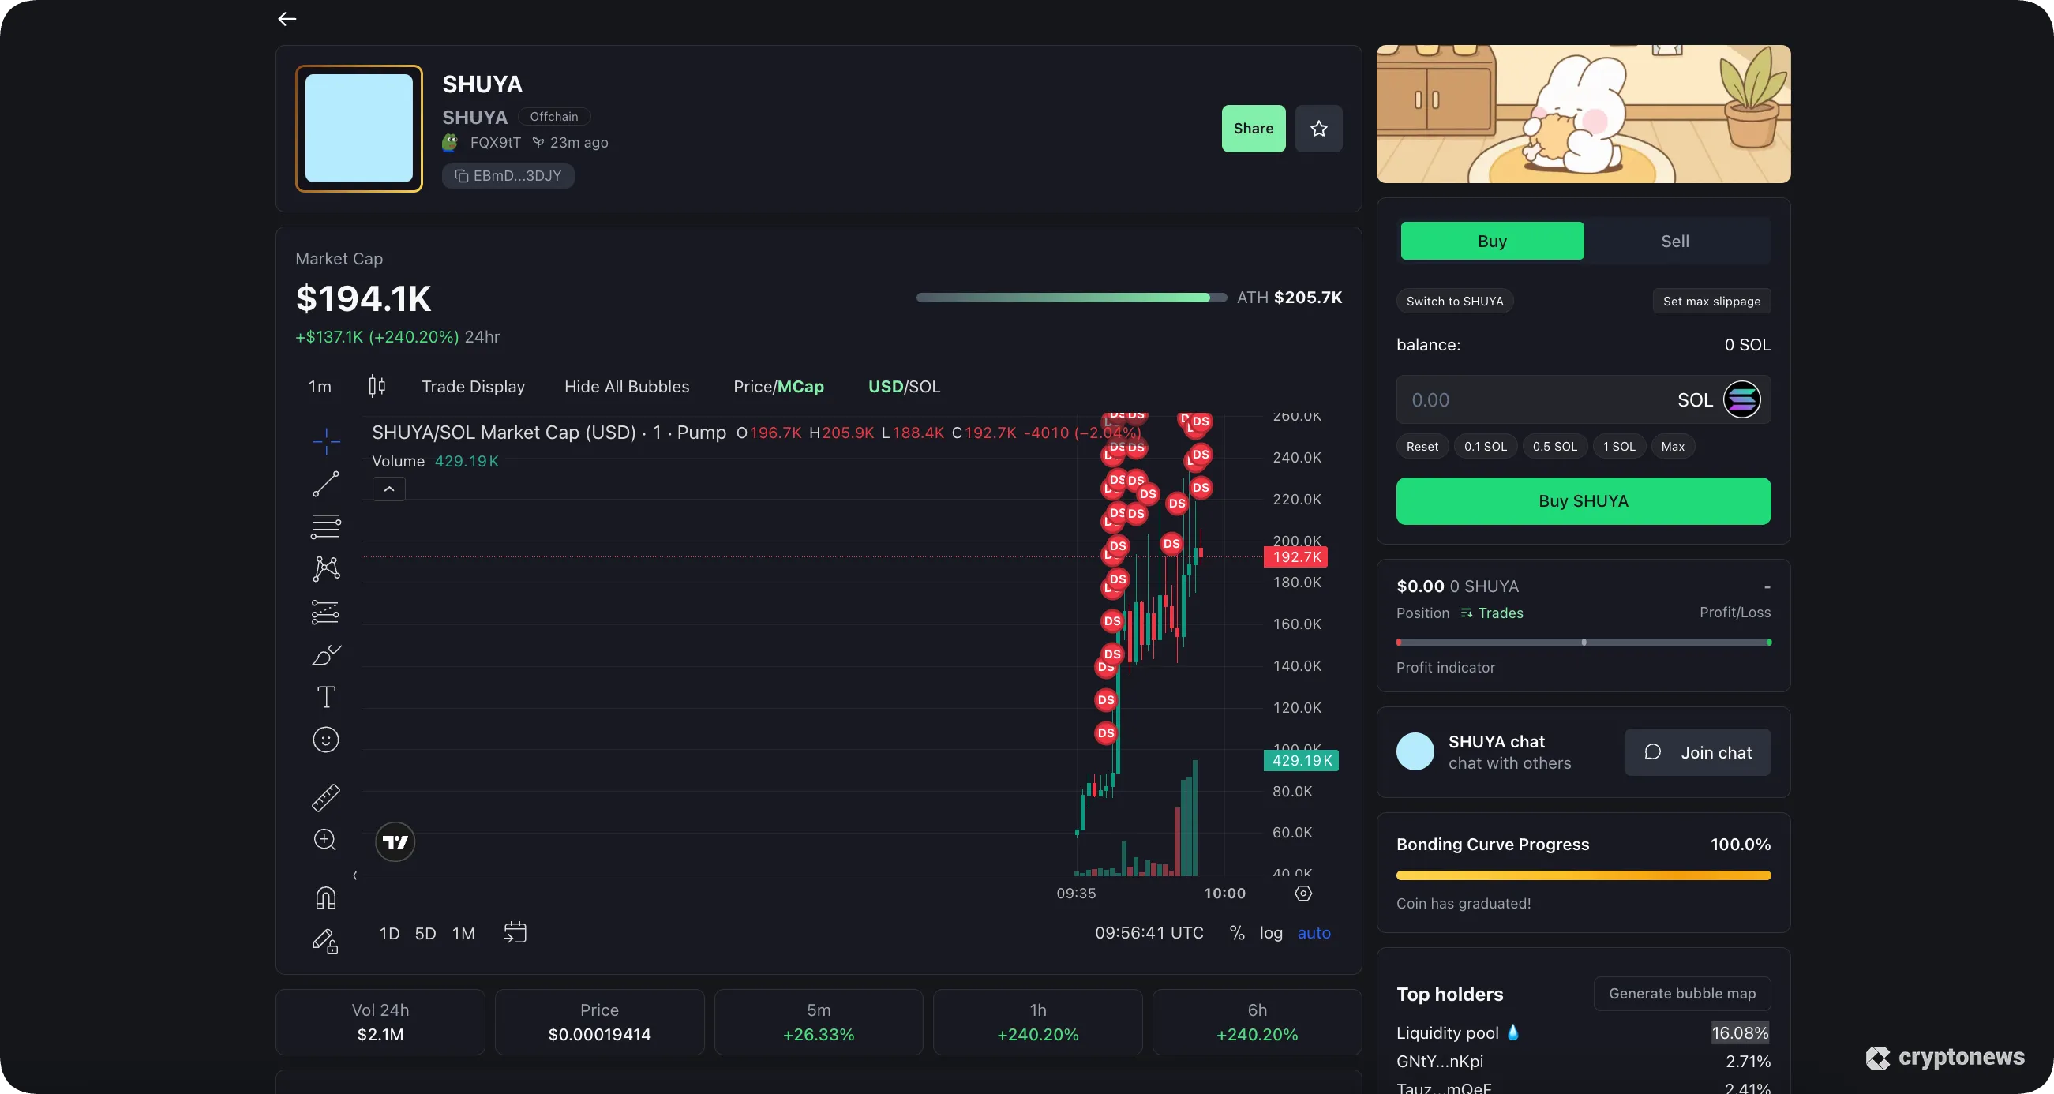
Task: Open the Emoji sticker tool
Action: point(325,739)
